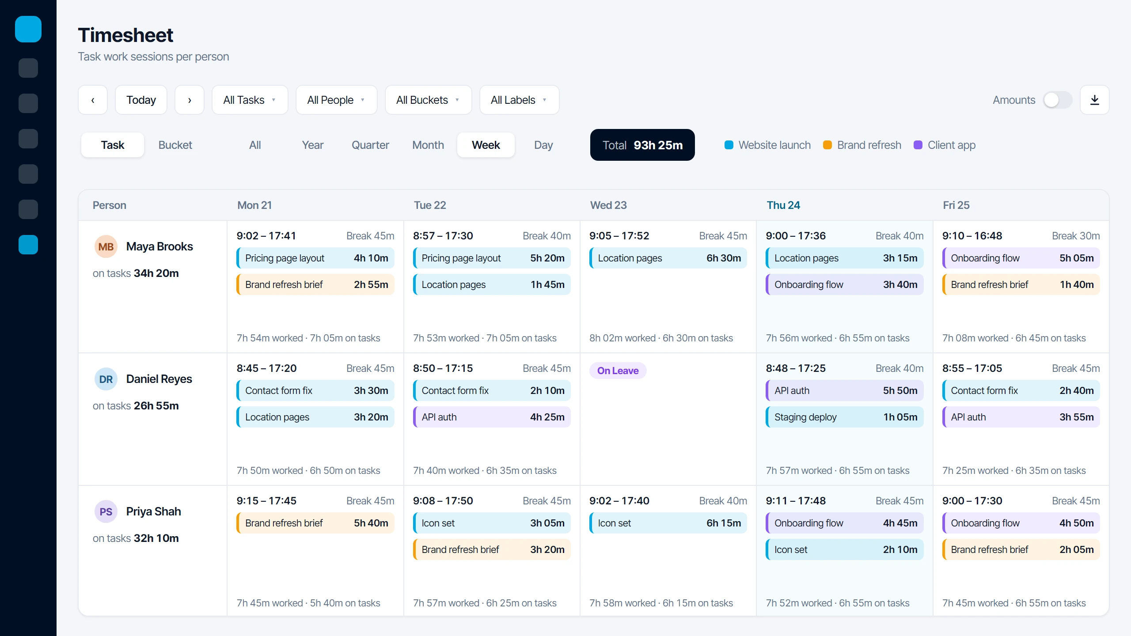Select the Year range tab
This screenshot has height=636, width=1131.
click(x=313, y=145)
